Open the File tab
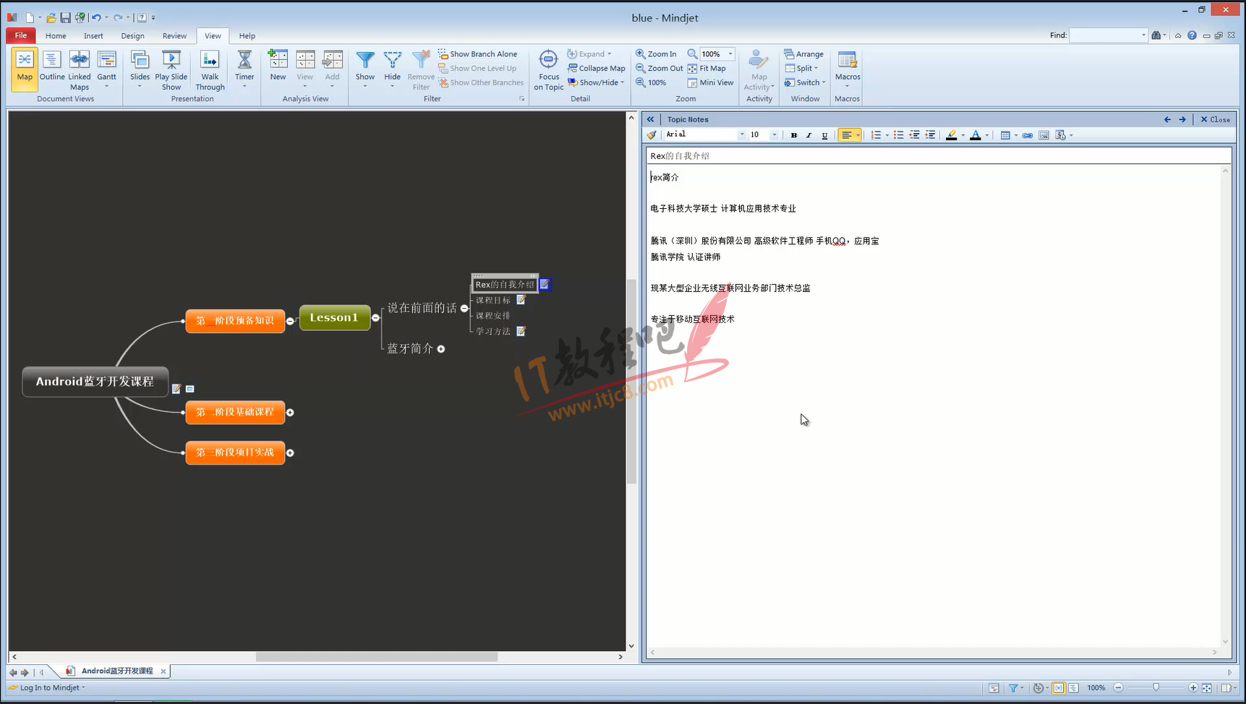The image size is (1246, 704). click(21, 35)
